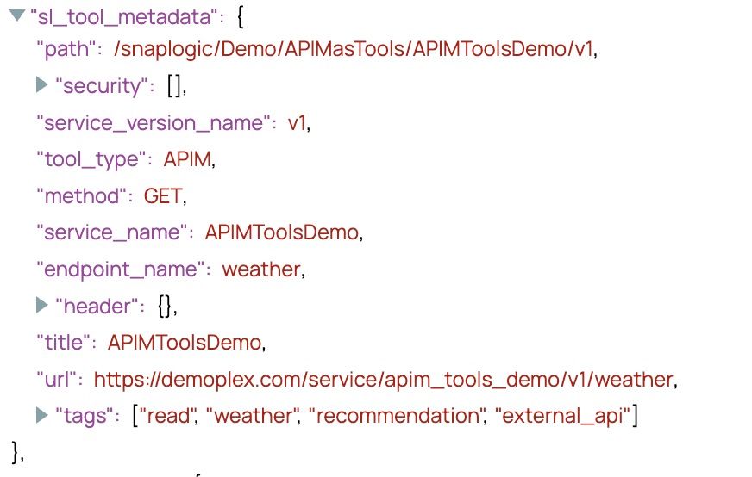Select the weather endpoint value
752x477 pixels.
(x=260, y=269)
